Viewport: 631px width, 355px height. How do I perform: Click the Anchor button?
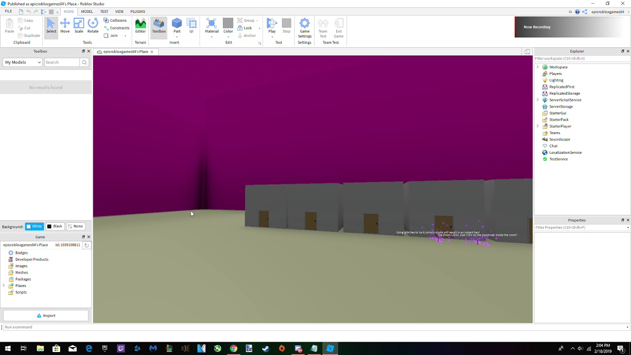click(x=246, y=35)
